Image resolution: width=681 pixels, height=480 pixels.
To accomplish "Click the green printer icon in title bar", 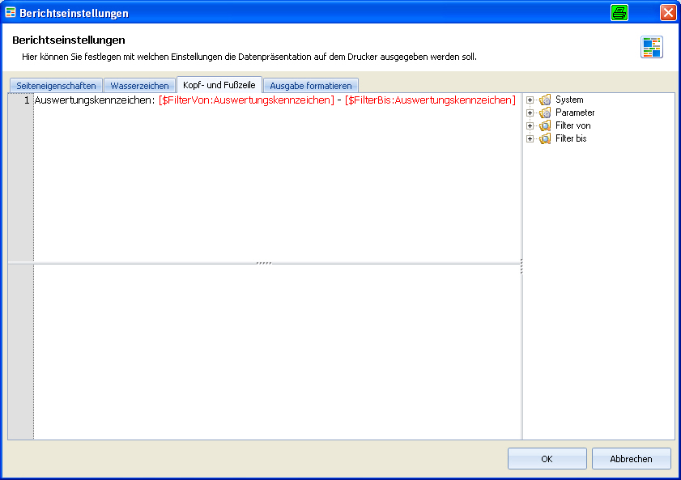I will [x=619, y=13].
